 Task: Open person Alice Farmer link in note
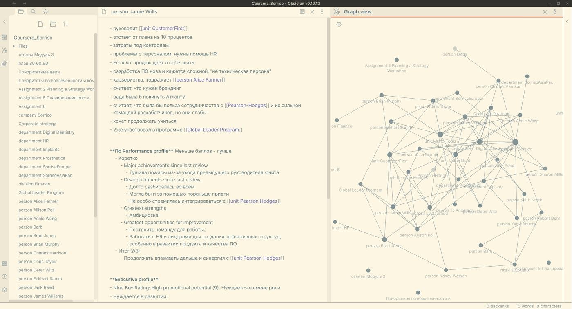(199, 80)
